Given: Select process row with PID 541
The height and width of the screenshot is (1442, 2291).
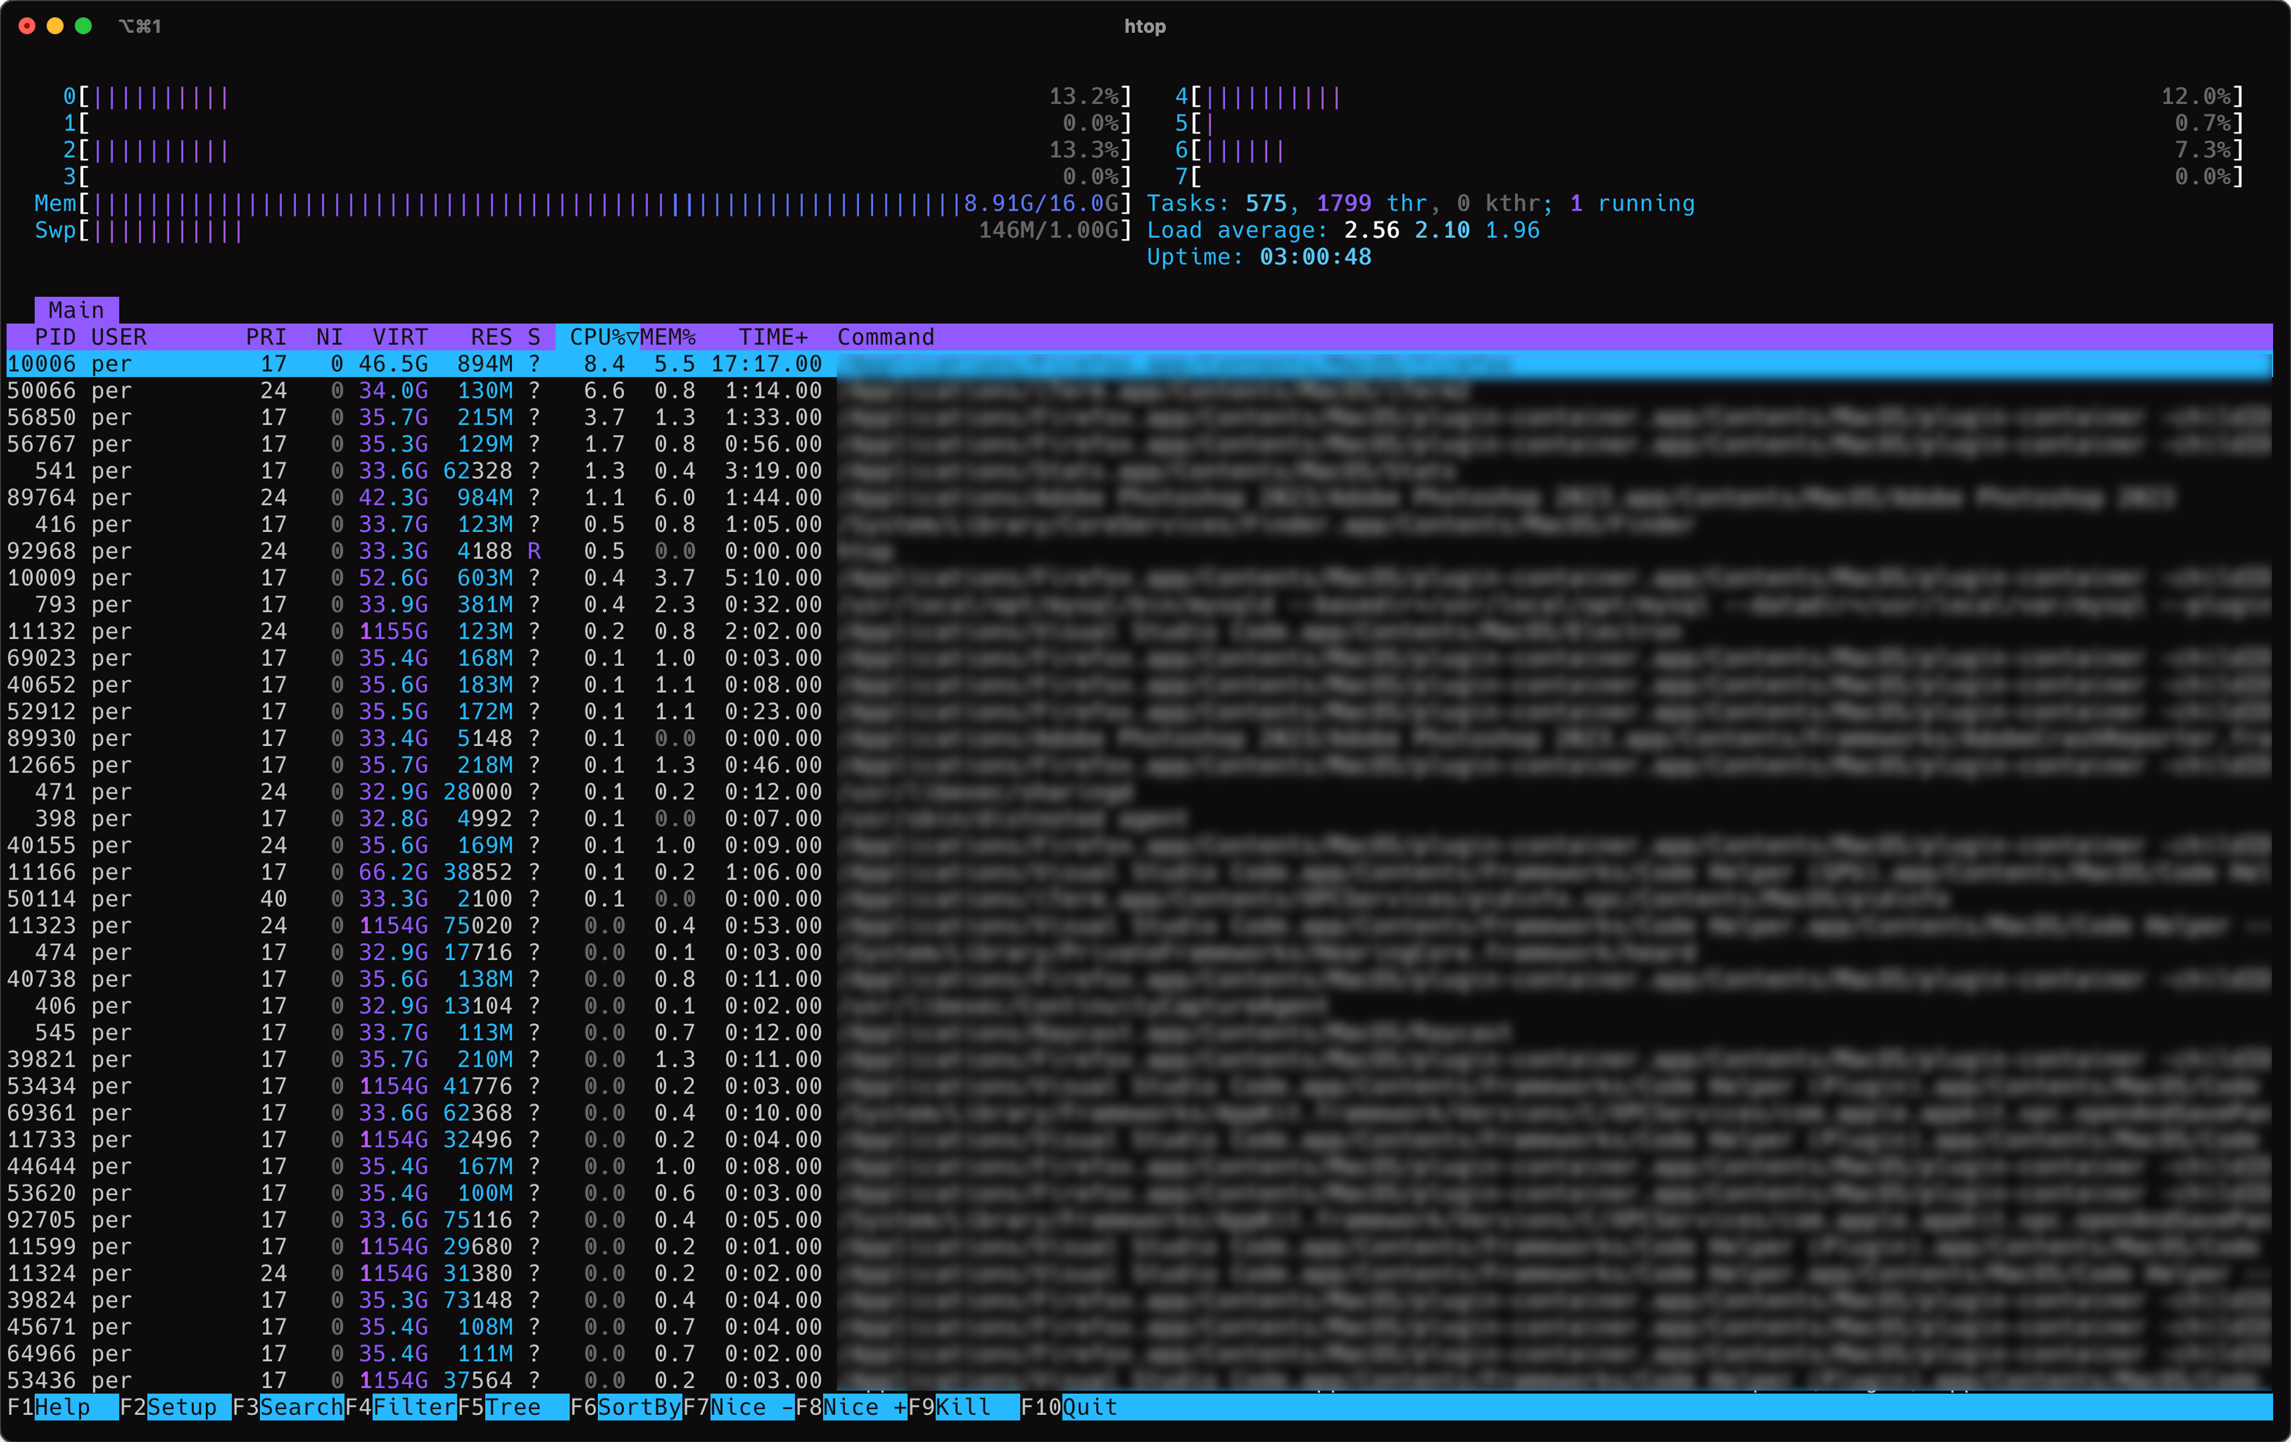Looking at the screenshot, I should pos(1139,470).
